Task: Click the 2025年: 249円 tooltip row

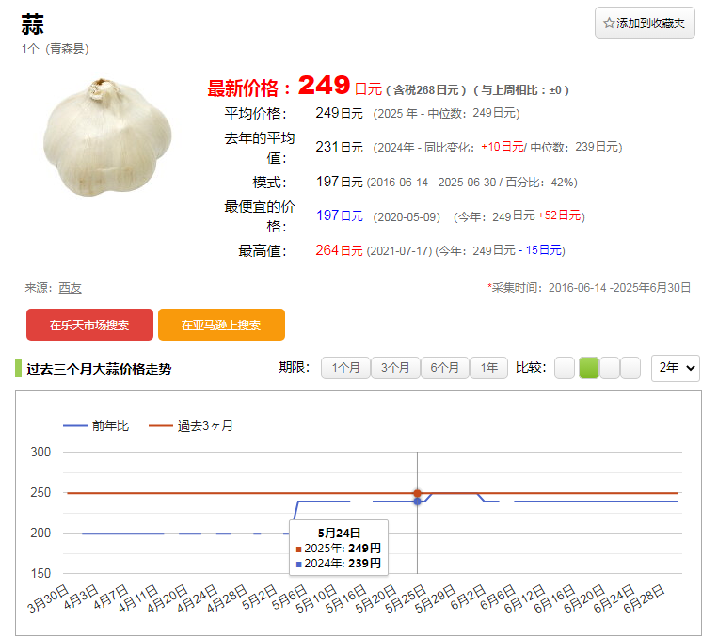Action: click(339, 548)
